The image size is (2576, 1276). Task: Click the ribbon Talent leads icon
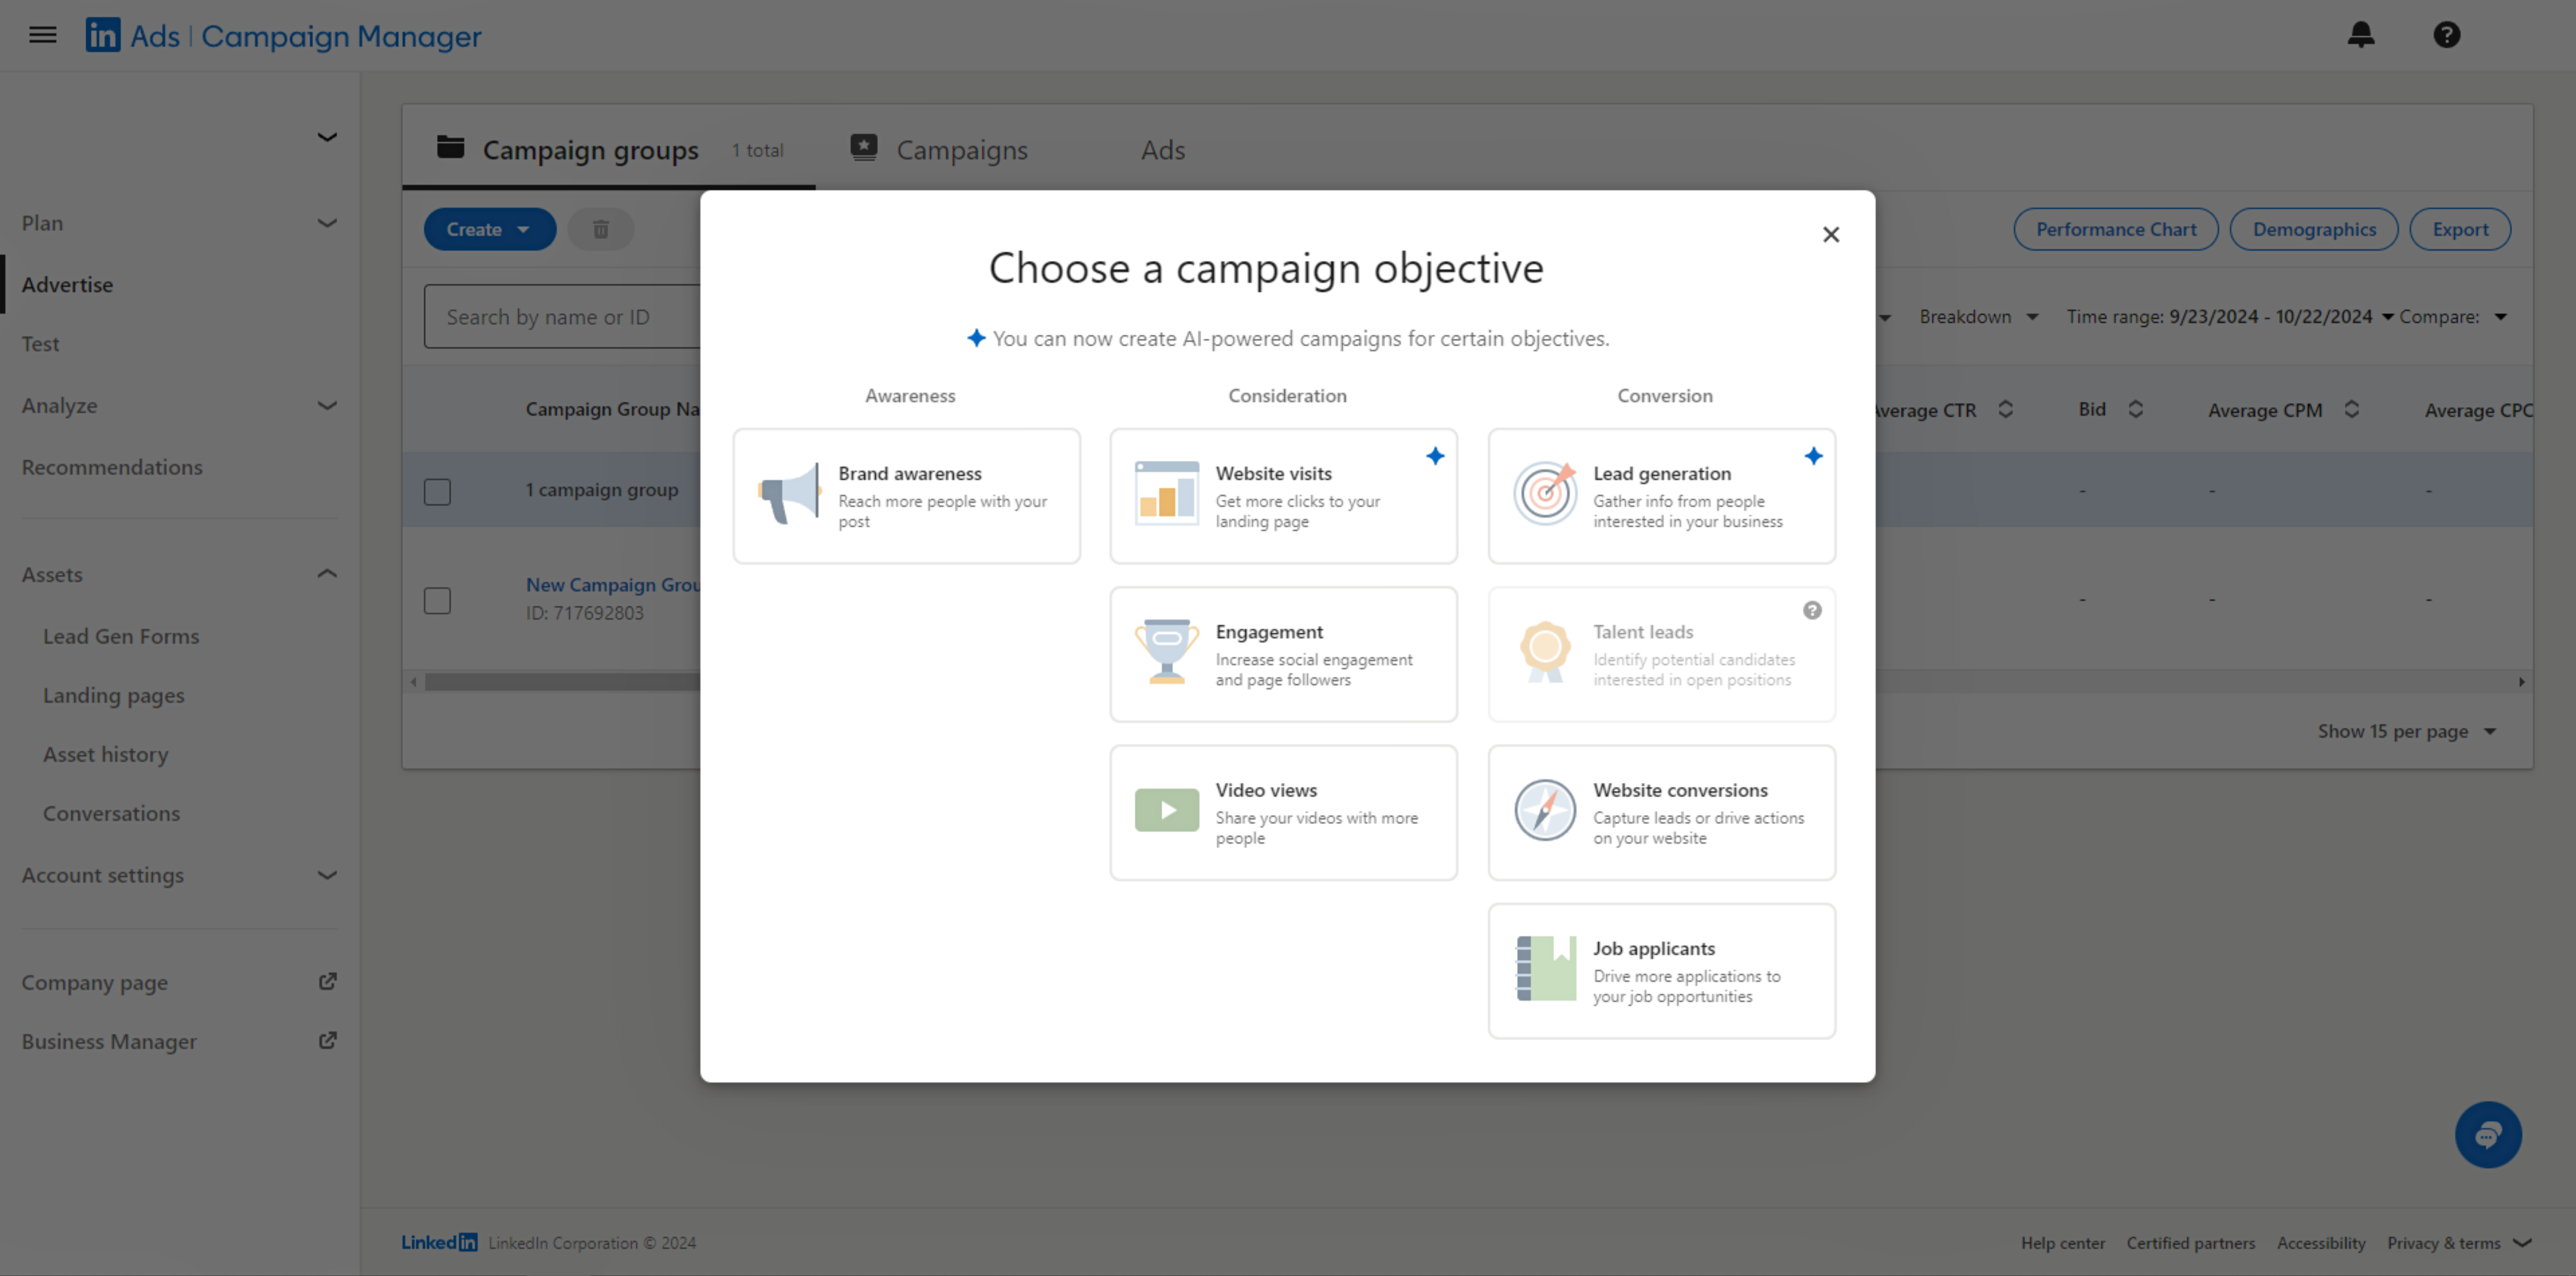tap(1545, 651)
